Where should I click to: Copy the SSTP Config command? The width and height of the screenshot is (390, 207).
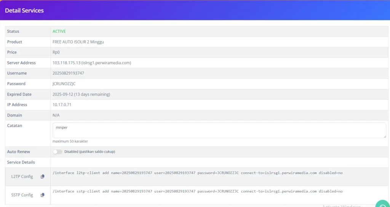pos(43,195)
